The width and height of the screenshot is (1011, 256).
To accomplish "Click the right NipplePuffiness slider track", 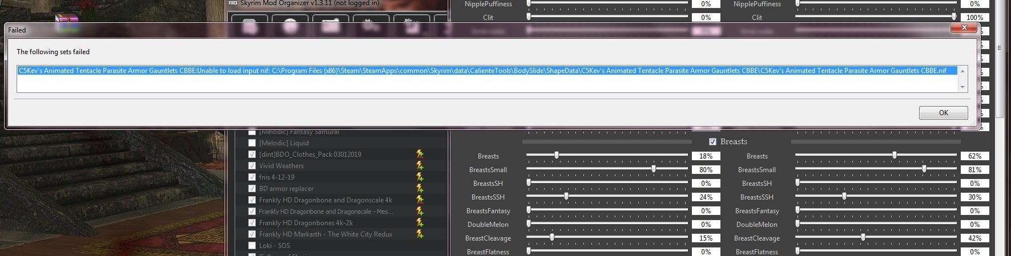I will [x=876, y=3].
